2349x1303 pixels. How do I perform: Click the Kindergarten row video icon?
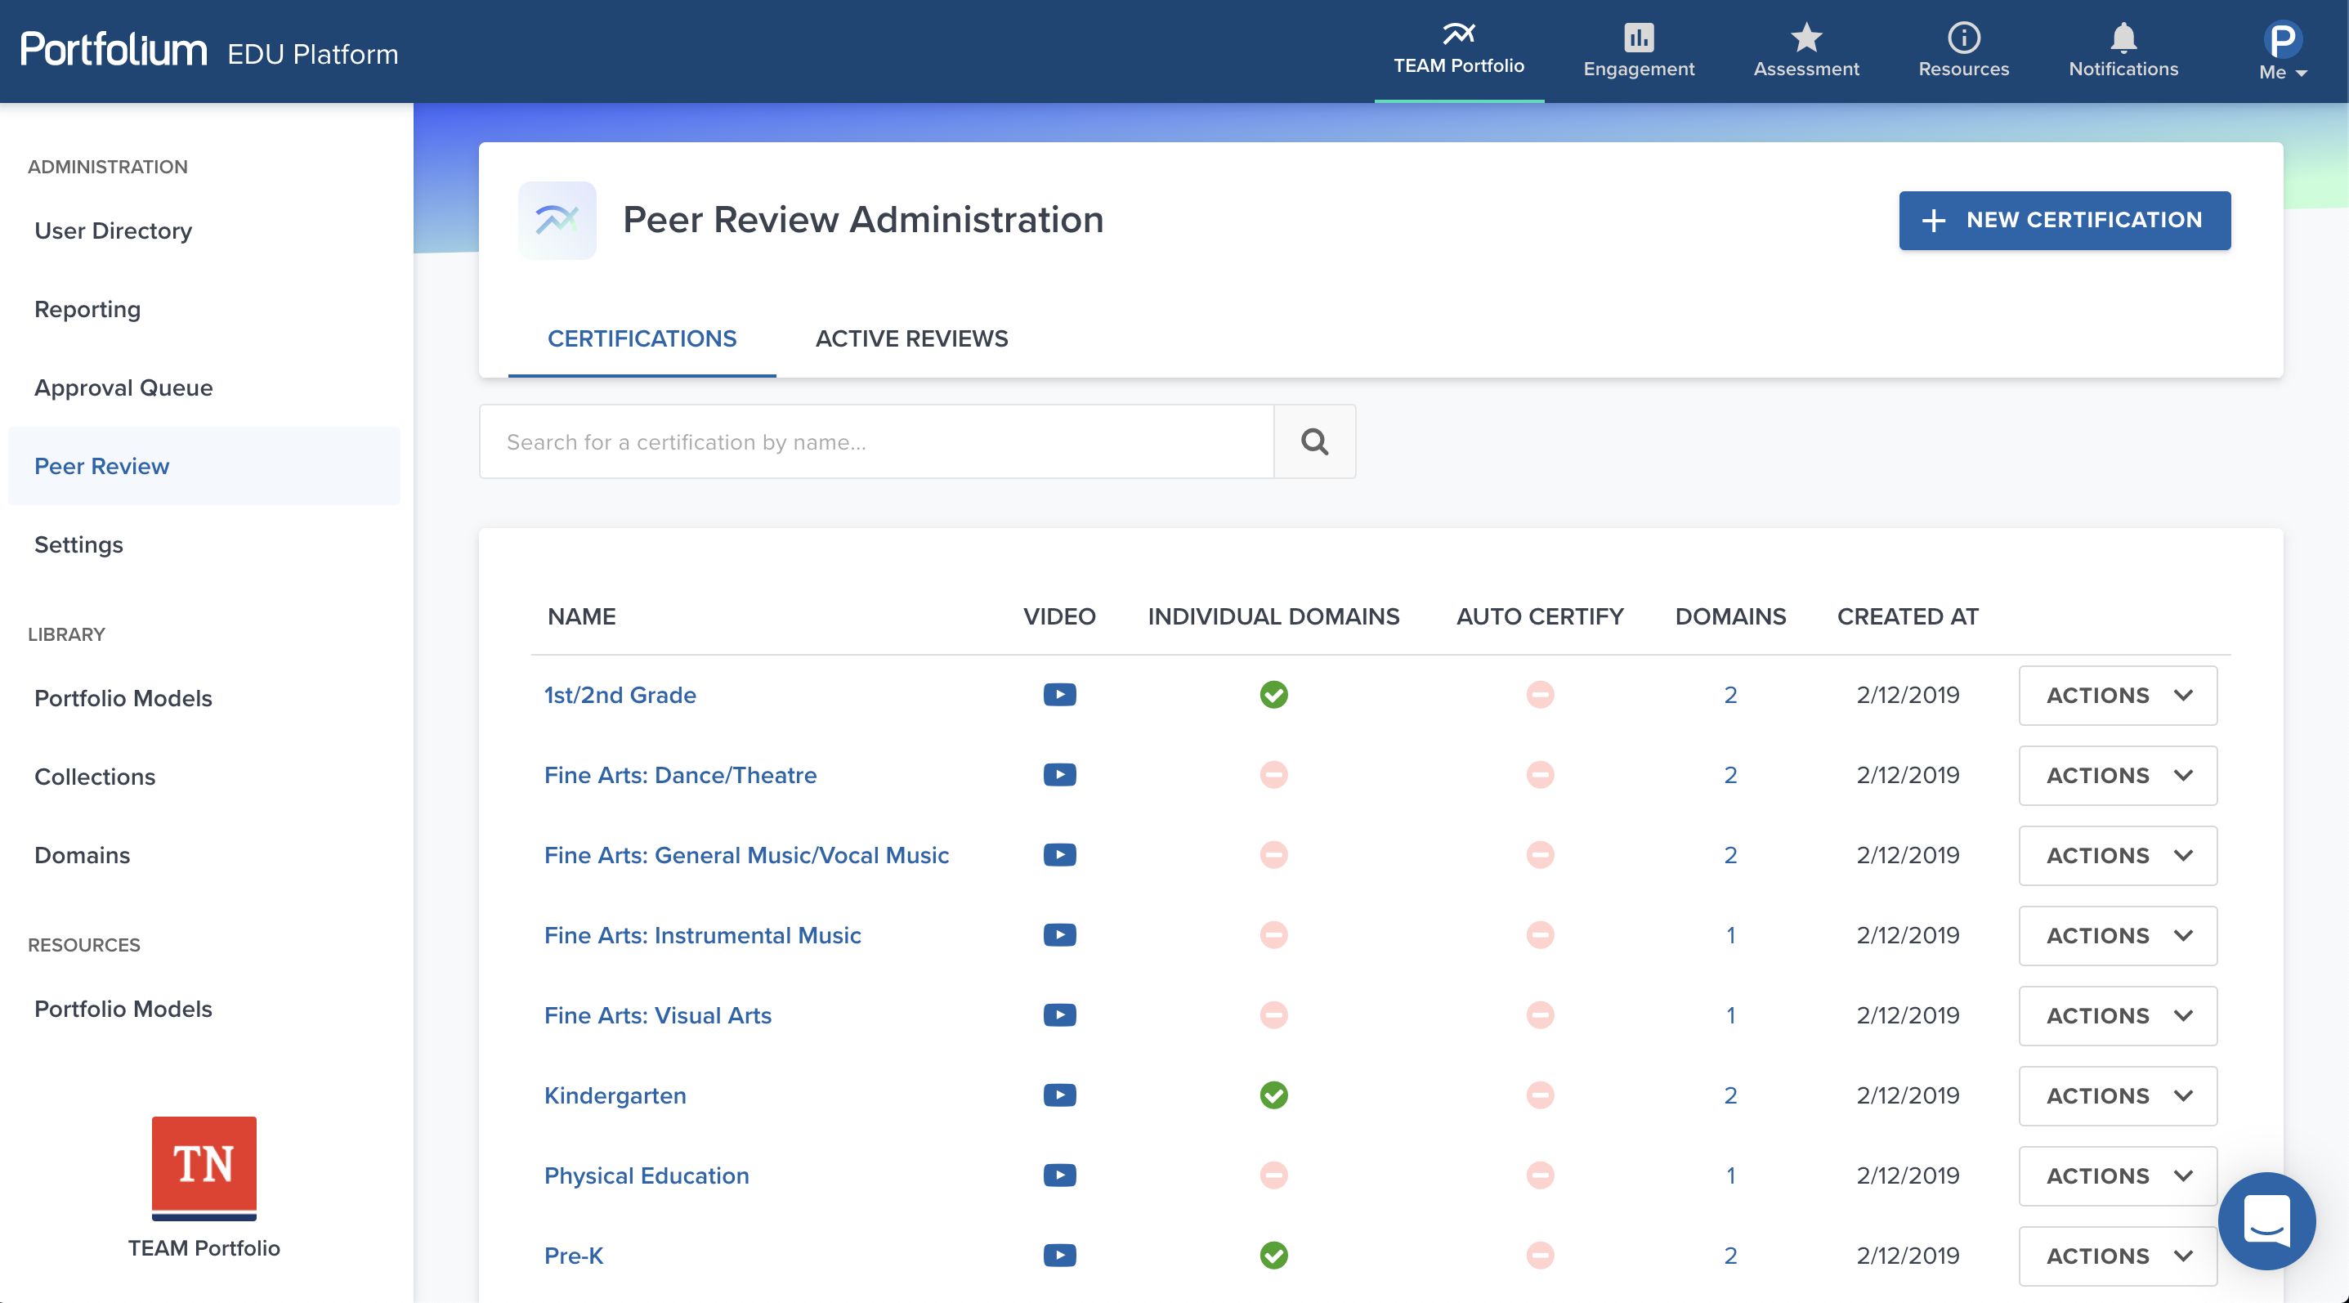[x=1059, y=1095]
